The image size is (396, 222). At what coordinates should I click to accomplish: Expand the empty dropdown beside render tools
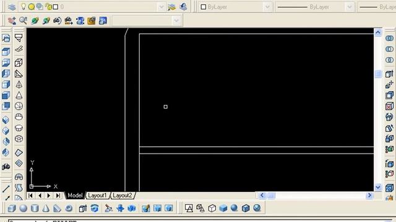coord(176,20)
